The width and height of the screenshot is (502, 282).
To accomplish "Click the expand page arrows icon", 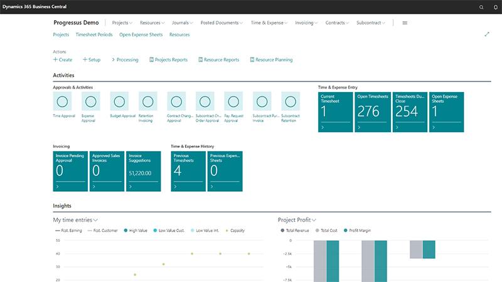I will click(x=487, y=34).
